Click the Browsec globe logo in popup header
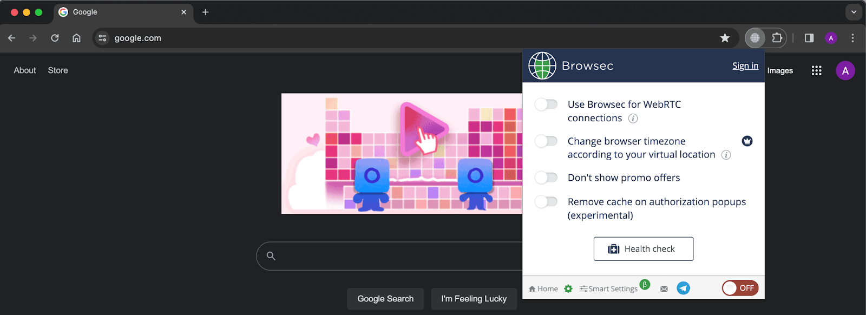 [542, 65]
